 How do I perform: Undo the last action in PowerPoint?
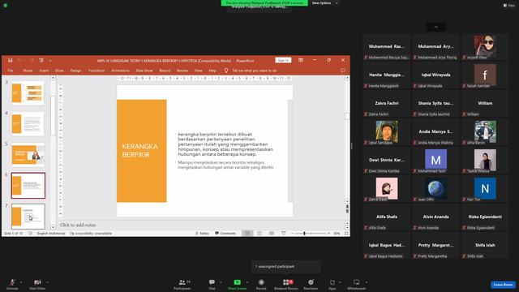[19, 60]
